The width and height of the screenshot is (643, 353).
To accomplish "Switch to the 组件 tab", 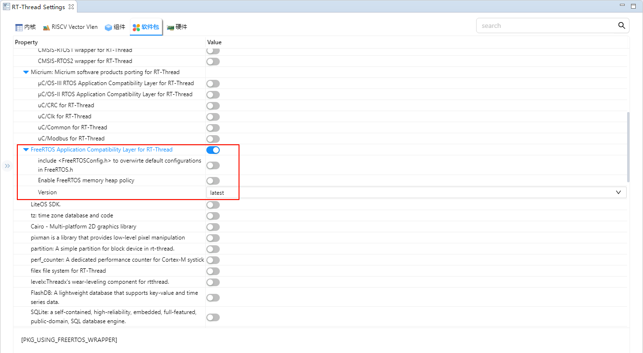I will click(x=119, y=27).
